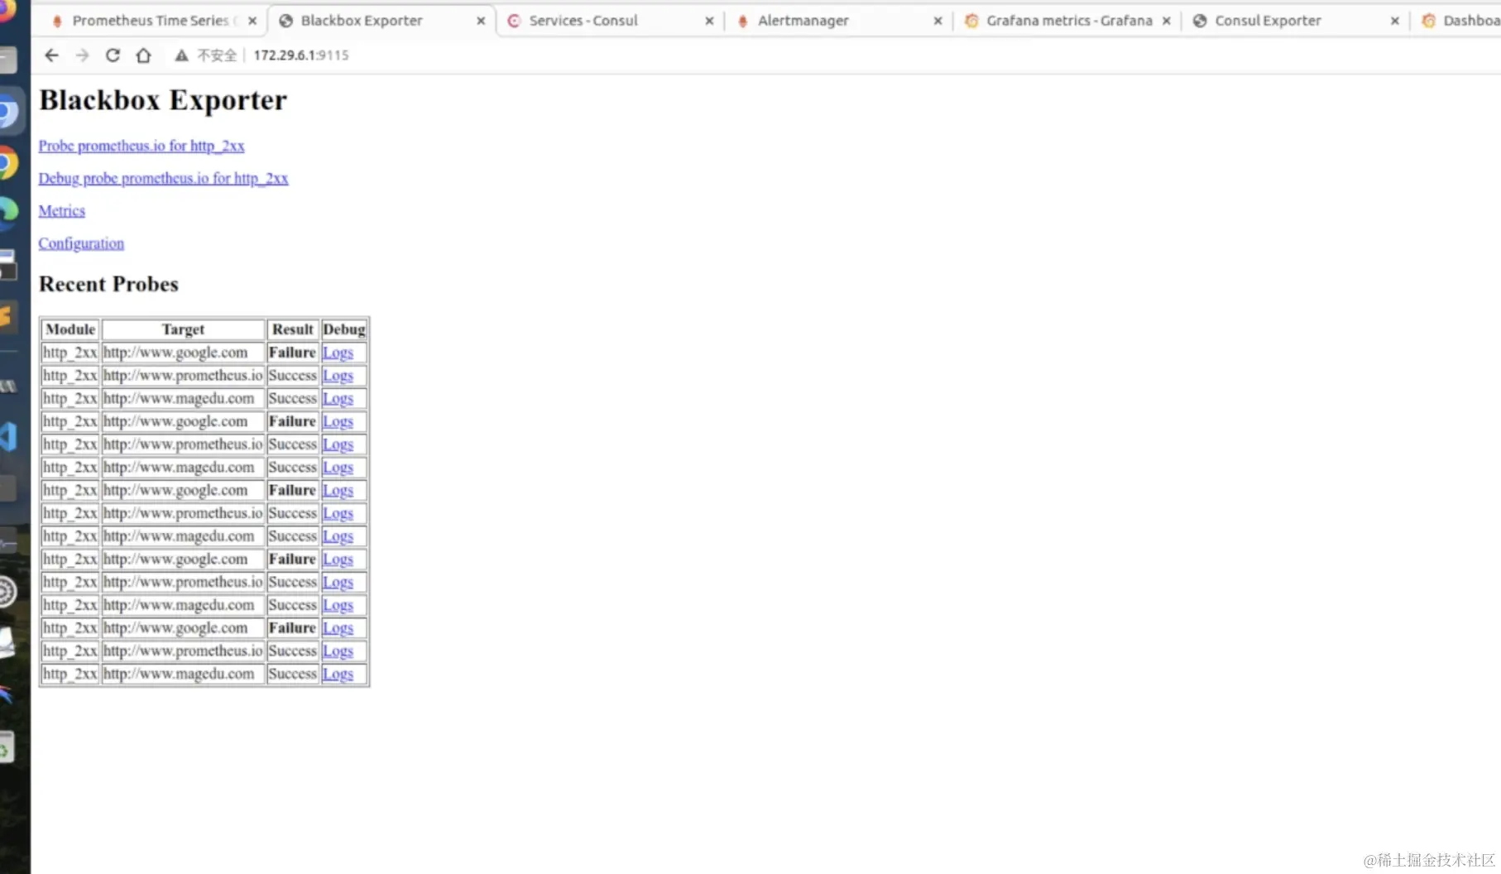The height and width of the screenshot is (874, 1501).
Task: Open Probe prometheus.io for http_2xx link
Action: (141, 146)
